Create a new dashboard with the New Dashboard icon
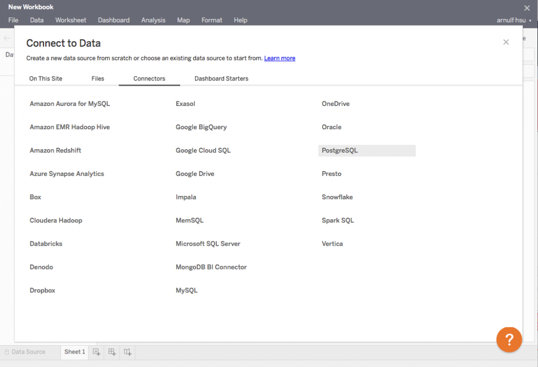 click(x=112, y=352)
